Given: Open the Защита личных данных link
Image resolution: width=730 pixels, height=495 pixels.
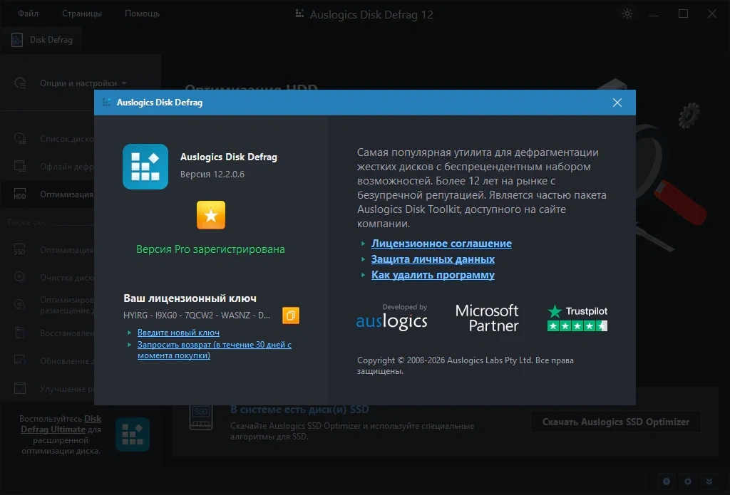Looking at the screenshot, I should [x=433, y=259].
